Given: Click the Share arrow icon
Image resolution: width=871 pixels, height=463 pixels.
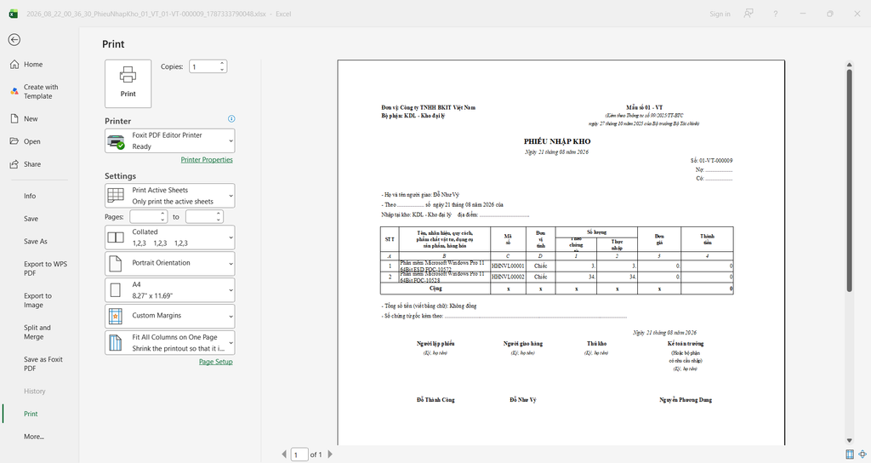Looking at the screenshot, I should click(x=14, y=164).
